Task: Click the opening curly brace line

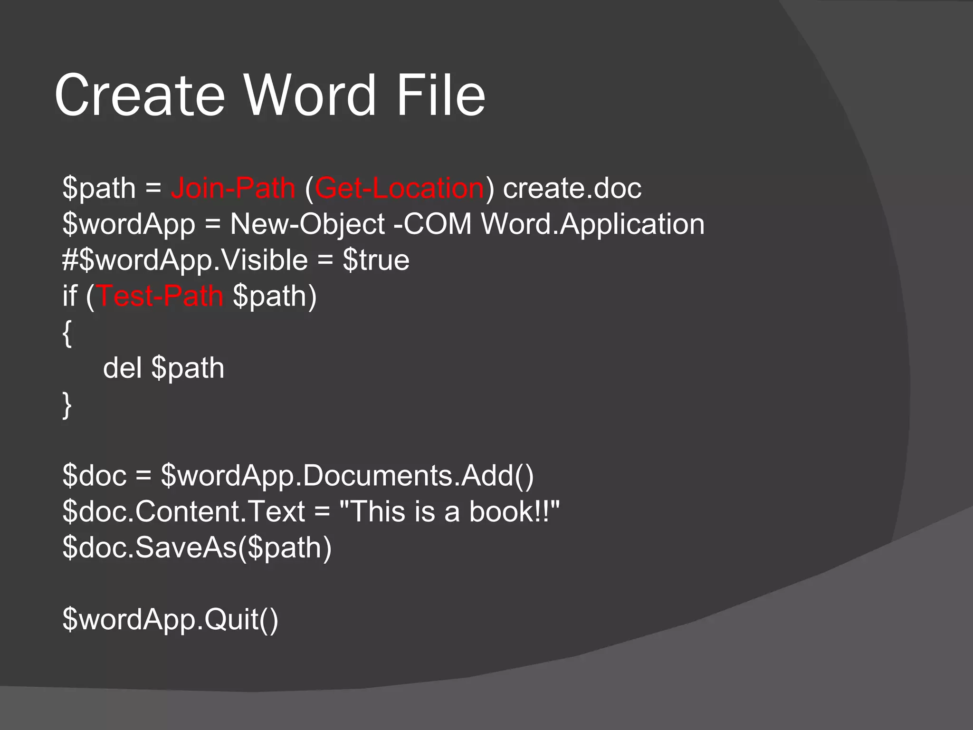Action: point(67,334)
